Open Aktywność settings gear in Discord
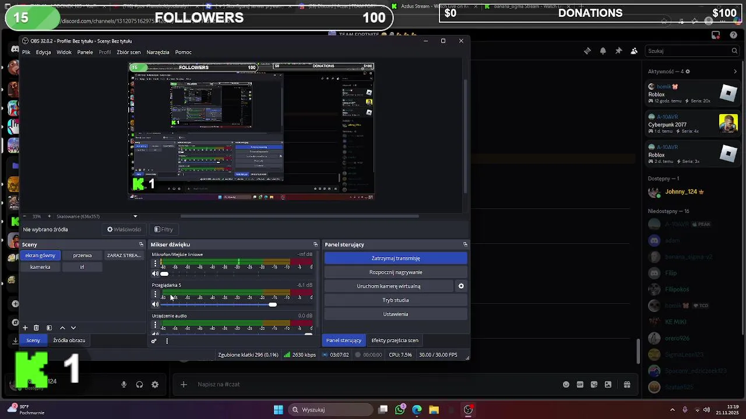The width and height of the screenshot is (746, 419). tap(688, 72)
